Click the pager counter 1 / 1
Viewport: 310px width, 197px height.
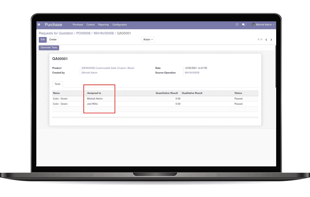point(260,40)
